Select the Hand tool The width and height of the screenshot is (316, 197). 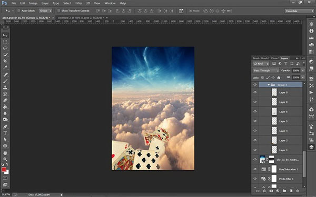click(5, 153)
